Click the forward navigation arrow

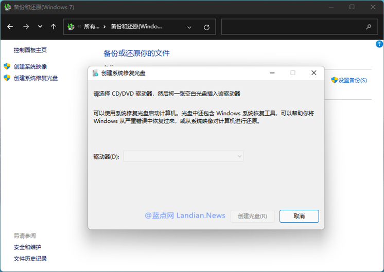pyautogui.click(x=26, y=27)
